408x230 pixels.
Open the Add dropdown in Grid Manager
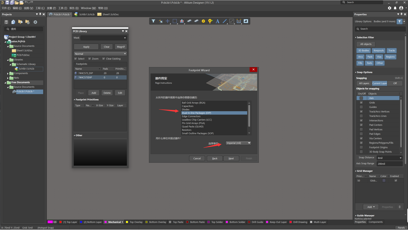371,207
